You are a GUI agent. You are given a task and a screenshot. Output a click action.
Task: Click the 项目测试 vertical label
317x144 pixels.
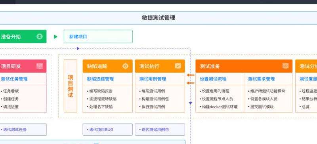tap(71, 86)
